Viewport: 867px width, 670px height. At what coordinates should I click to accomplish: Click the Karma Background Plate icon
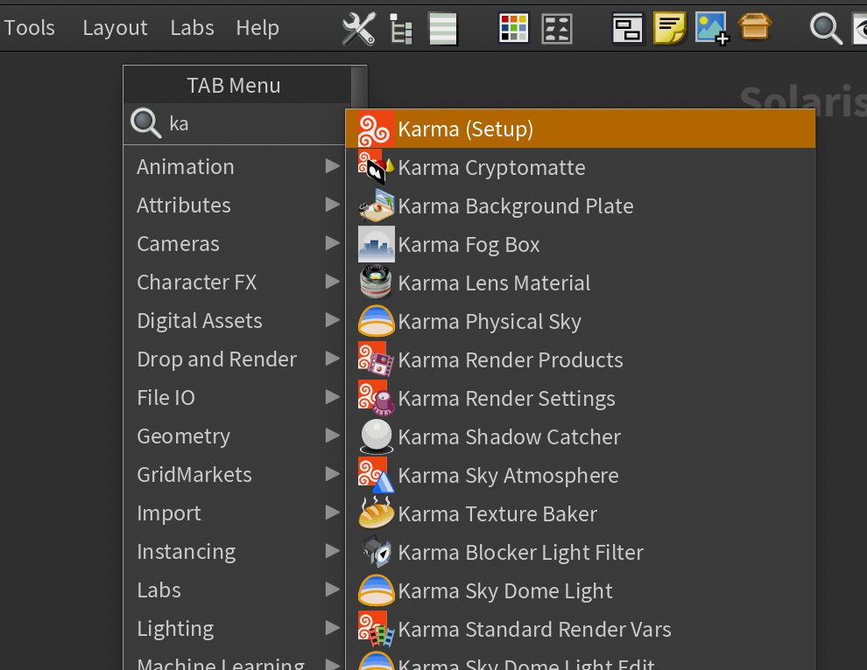point(376,206)
